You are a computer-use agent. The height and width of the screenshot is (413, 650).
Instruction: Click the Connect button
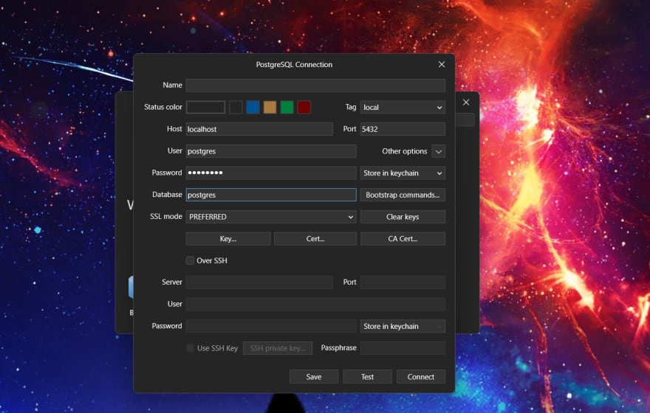(x=421, y=377)
